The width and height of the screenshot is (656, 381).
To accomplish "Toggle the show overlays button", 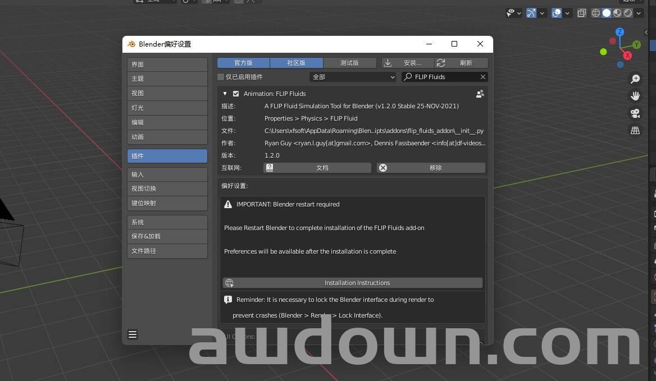I will [557, 13].
